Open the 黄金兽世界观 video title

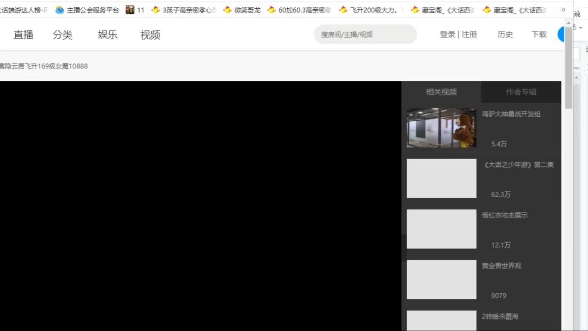[502, 266]
